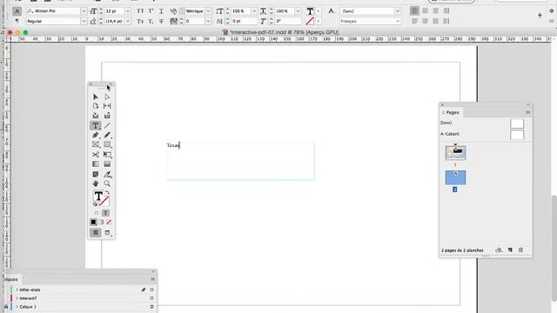This screenshot has width=557, height=313.
Task: Open the Regular font style dropdown
Action: (x=84, y=21)
